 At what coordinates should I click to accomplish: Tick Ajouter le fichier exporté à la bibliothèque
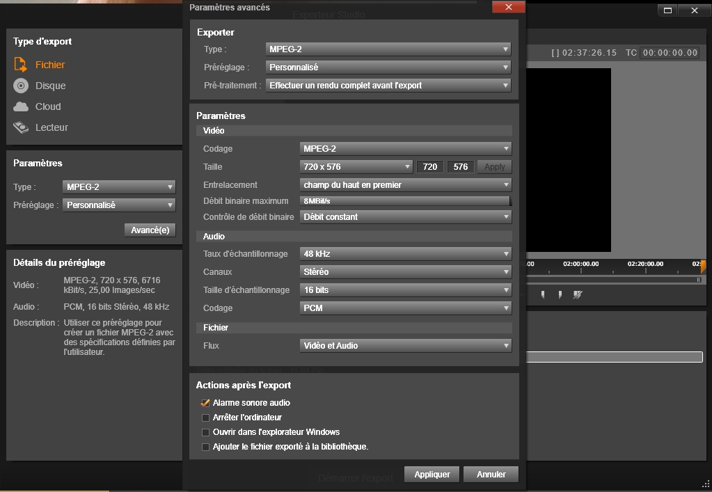click(205, 447)
